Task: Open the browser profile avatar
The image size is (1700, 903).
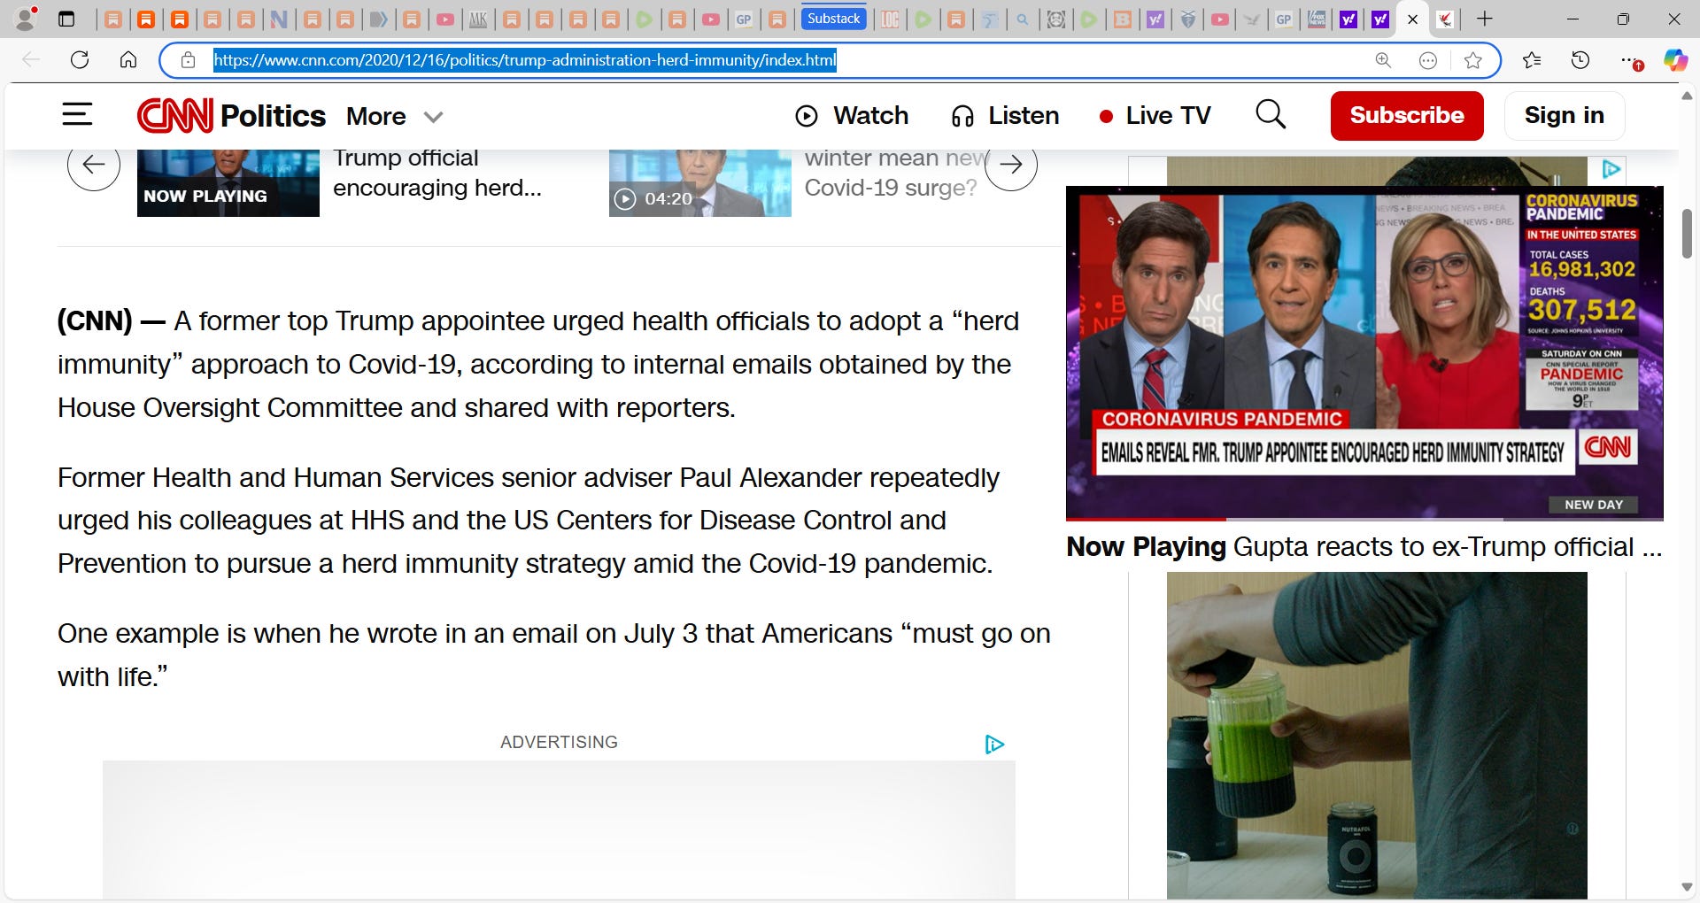Action: [26, 19]
